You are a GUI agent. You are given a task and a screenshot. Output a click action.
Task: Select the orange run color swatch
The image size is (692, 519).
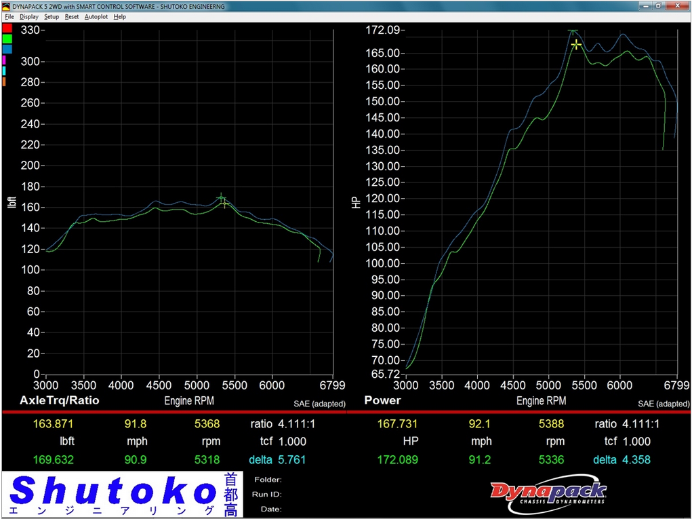pyautogui.click(x=4, y=81)
